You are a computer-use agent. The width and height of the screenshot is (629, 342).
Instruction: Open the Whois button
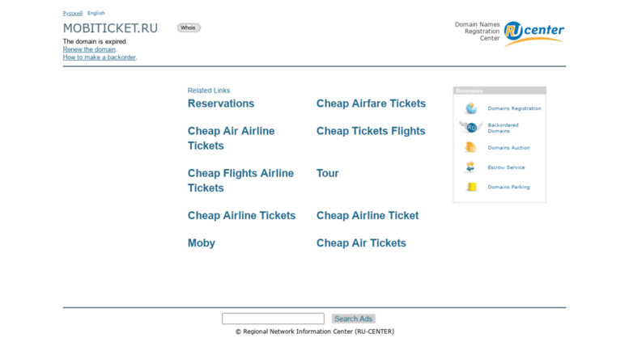tap(189, 27)
